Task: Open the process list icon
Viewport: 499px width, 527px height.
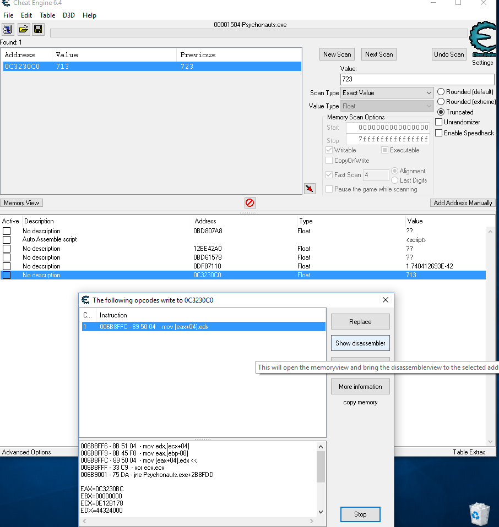Action: (x=8, y=29)
